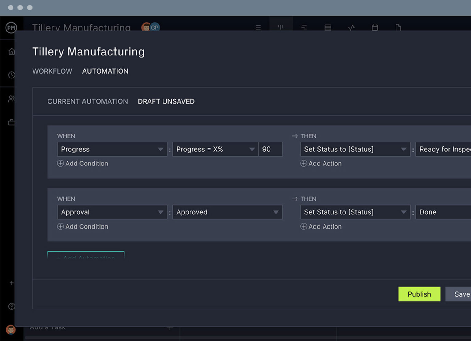The width and height of the screenshot is (471, 341).
Task: Open the activity/workload icon in the toolbar
Action: 351,28
